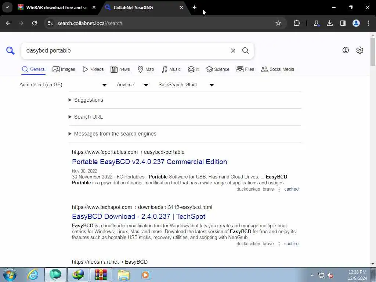Switch to the IT category
This screenshot has width=376, height=282.
(x=193, y=69)
